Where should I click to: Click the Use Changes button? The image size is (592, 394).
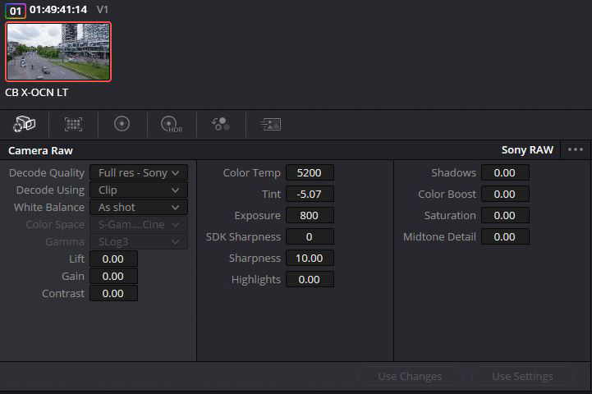[410, 376]
